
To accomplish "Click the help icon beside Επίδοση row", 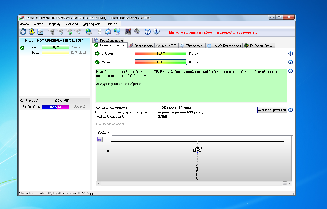I will (x=291, y=53).
